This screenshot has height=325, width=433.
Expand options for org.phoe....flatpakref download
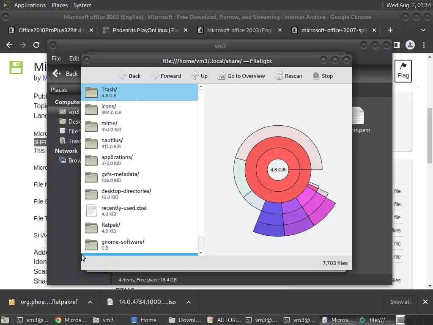90,302
